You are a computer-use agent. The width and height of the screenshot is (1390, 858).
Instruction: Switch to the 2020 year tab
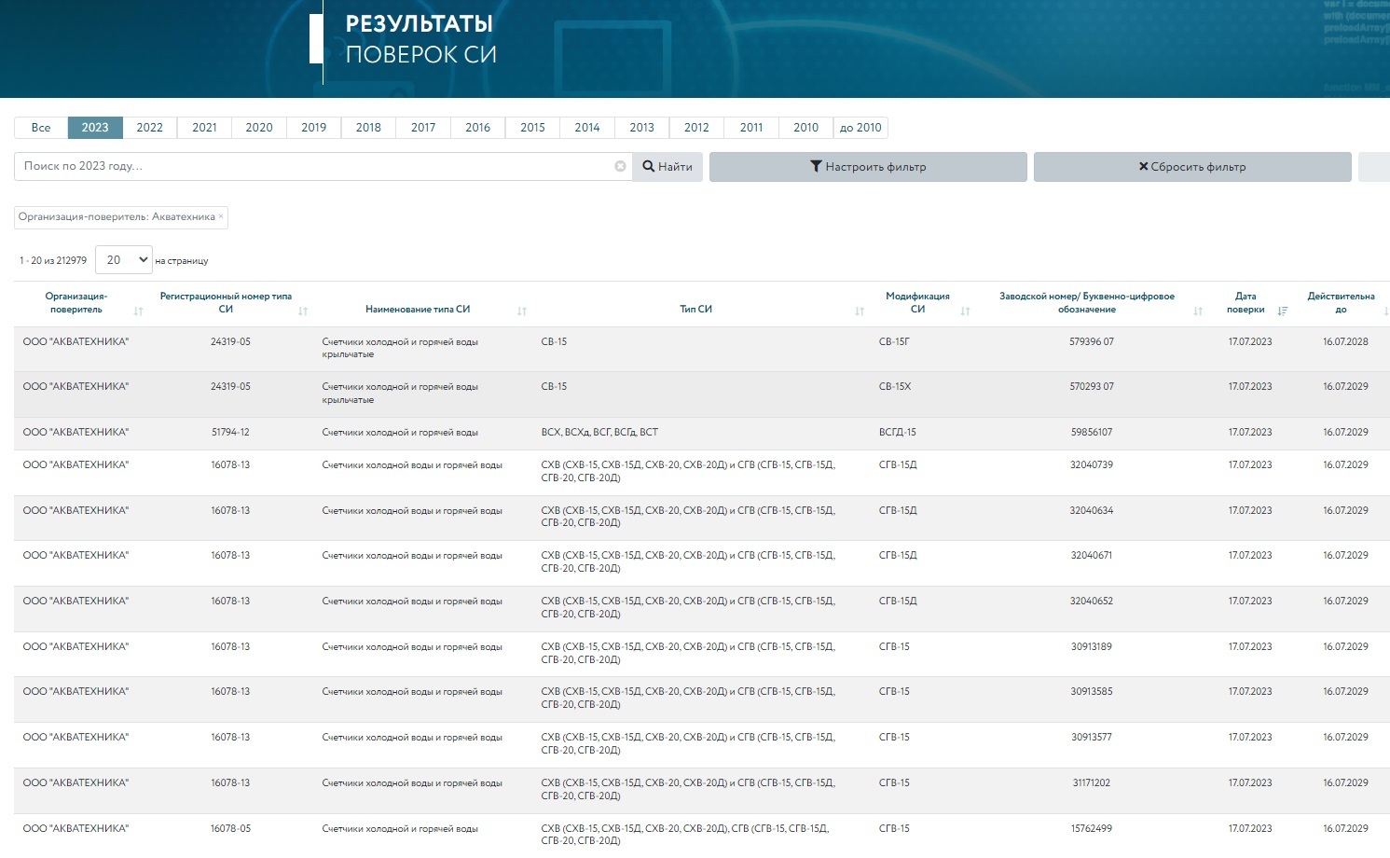pos(259,128)
